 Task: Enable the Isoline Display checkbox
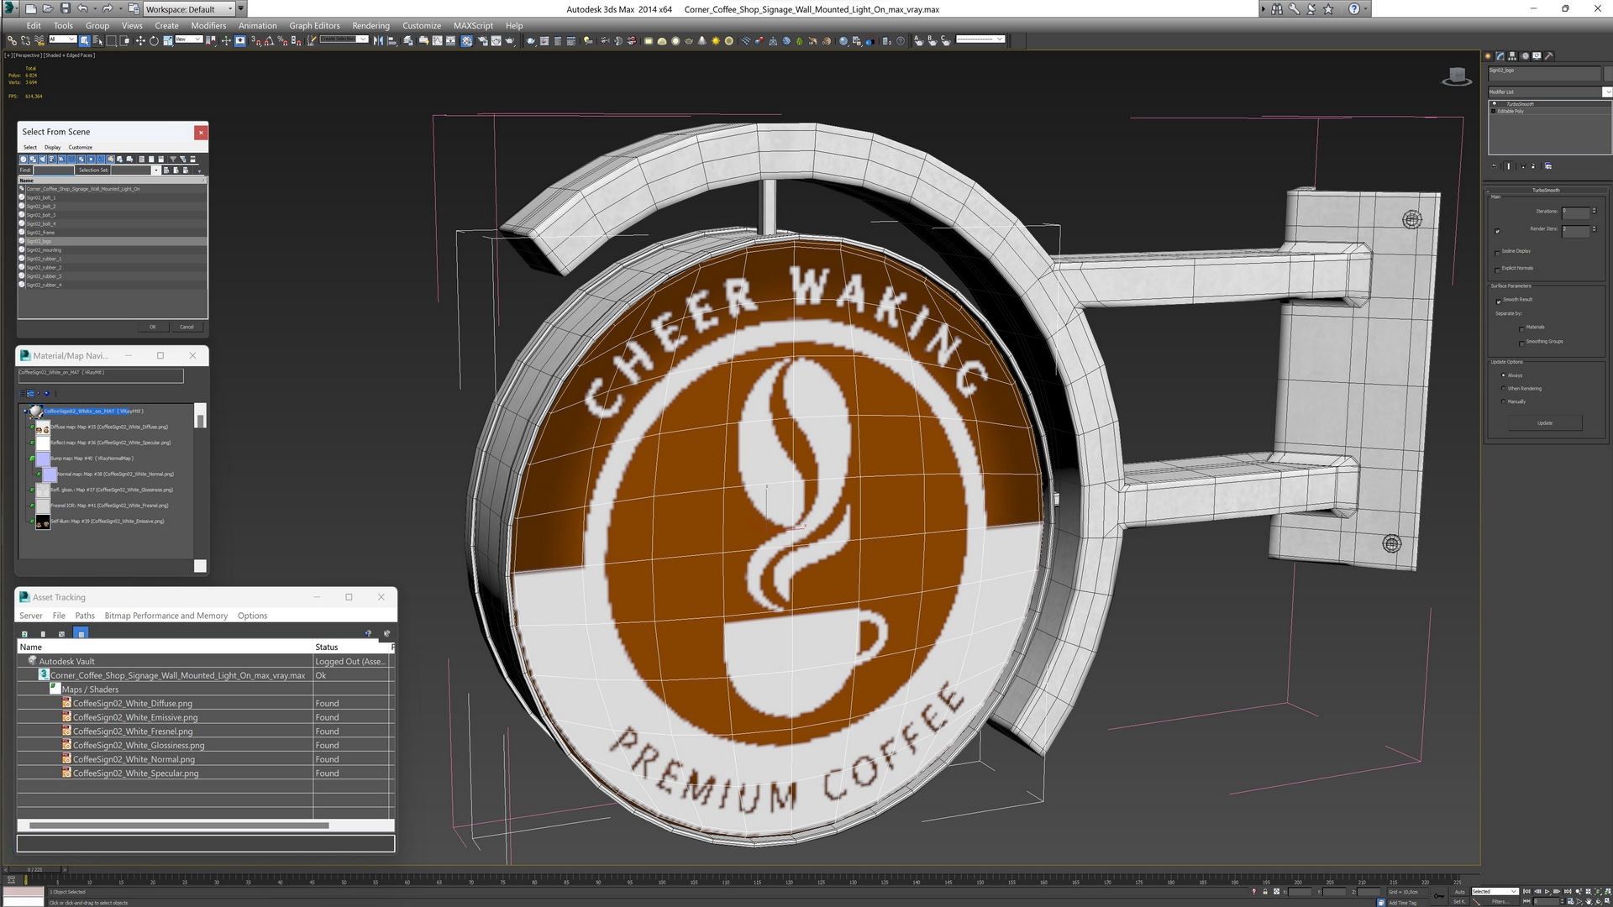[x=1498, y=252]
